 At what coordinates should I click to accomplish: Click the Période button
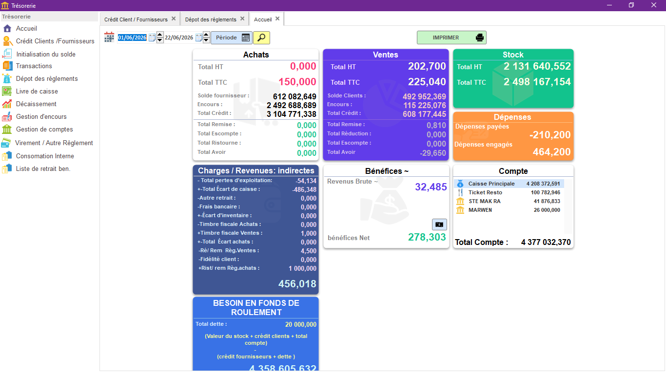point(232,37)
